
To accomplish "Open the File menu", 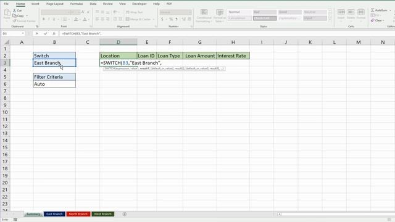I will pyautogui.click(x=6, y=4).
